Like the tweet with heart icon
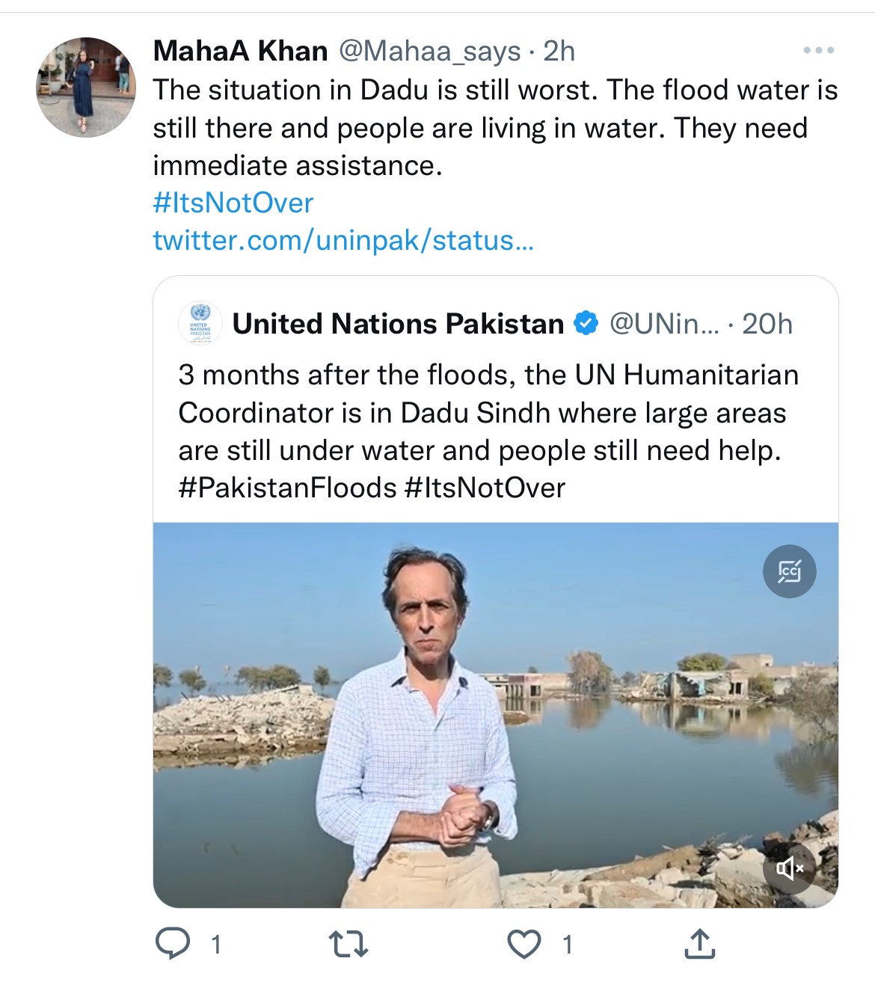The height and width of the screenshot is (985, 875). pyautogui.click(x=524, y=944)
